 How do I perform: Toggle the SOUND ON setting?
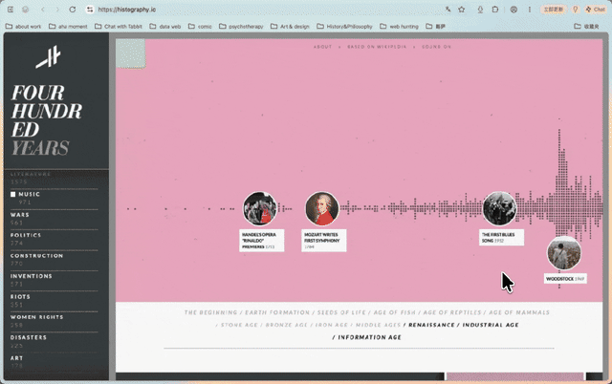tap(436, 47)
